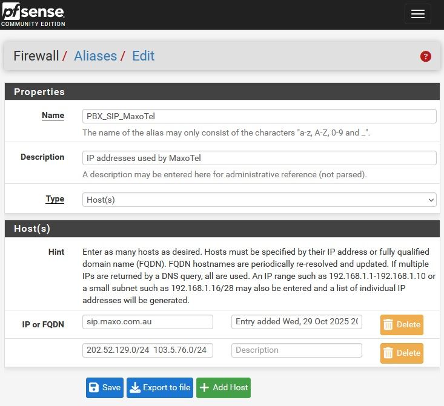Delete the sip.maxo.com.au host entry
The width and height of the screenshot is (444, 406).
(x=402, y=325)
